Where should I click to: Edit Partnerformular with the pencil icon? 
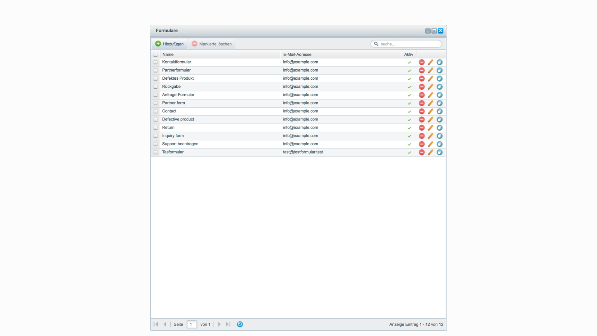pos(431,70)
